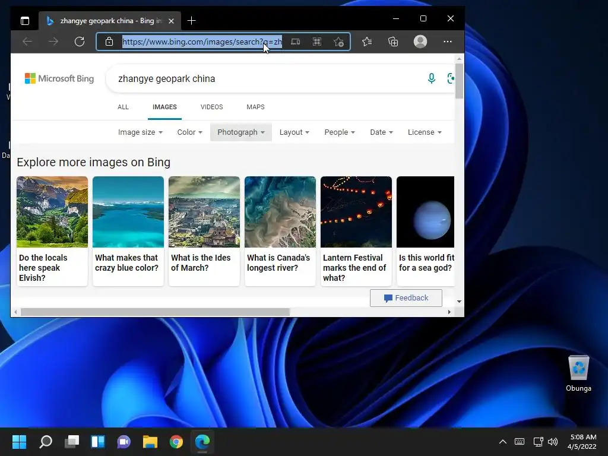608x456 pixels.
Task: Click the Microsoft Bing logo
Action: tap(59, 78)
